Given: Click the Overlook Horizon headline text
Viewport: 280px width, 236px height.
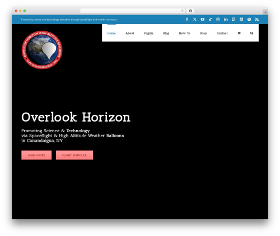Looking at the screenshot, I should (76, 117).
